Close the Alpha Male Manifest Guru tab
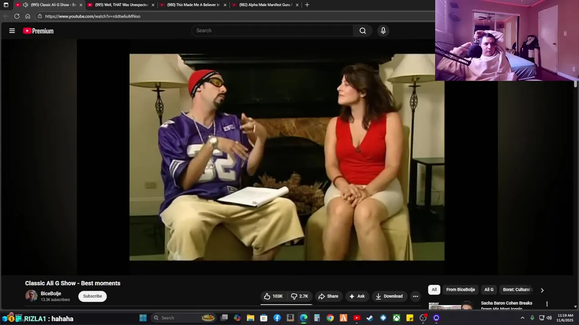579x325 pixels. (x=297, y=5)
